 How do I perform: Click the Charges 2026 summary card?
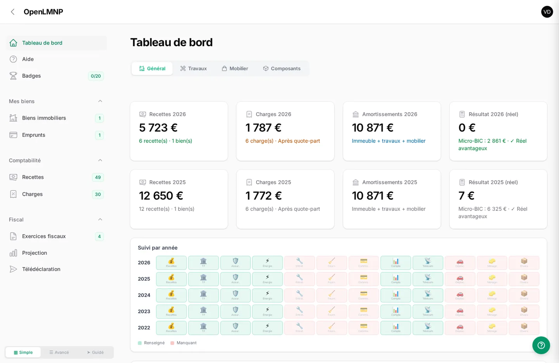[285, 131]
